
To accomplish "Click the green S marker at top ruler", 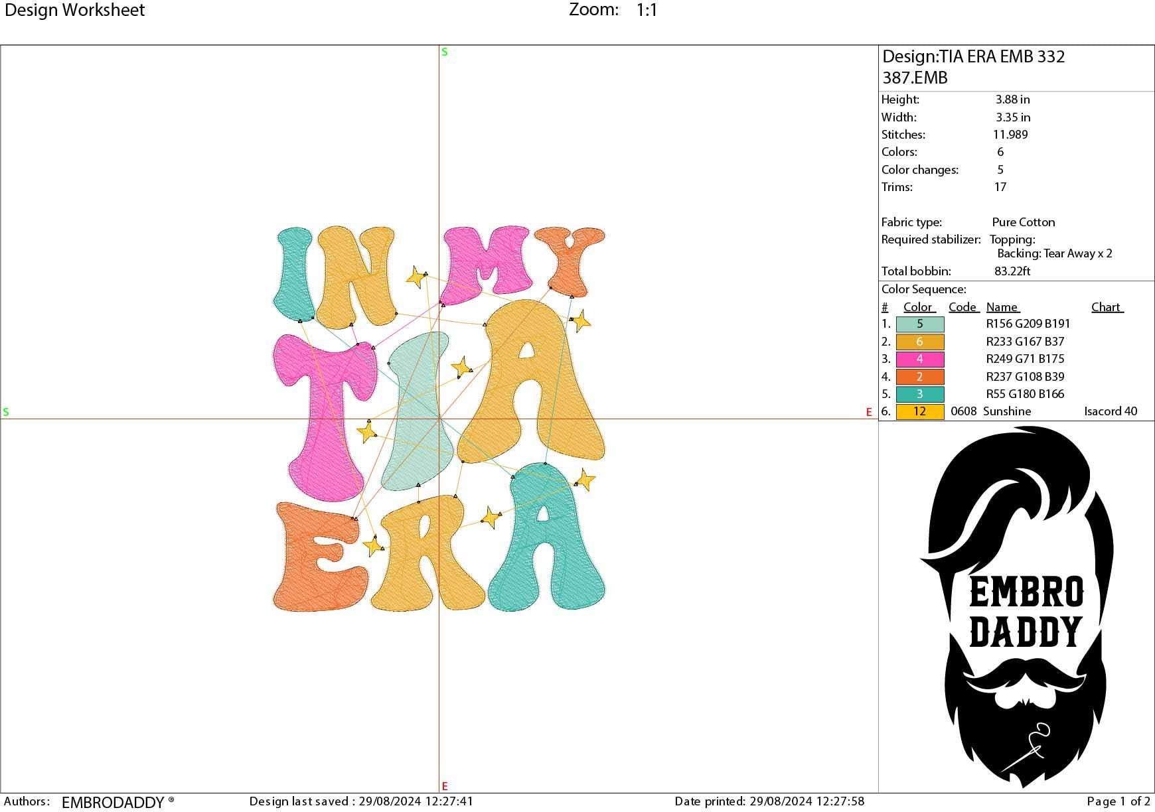I will 443,51.
